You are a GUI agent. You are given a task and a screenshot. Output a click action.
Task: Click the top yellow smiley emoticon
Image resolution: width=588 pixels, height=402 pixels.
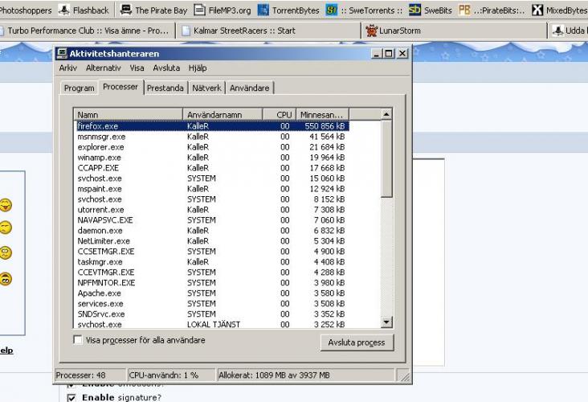point(6,205)
